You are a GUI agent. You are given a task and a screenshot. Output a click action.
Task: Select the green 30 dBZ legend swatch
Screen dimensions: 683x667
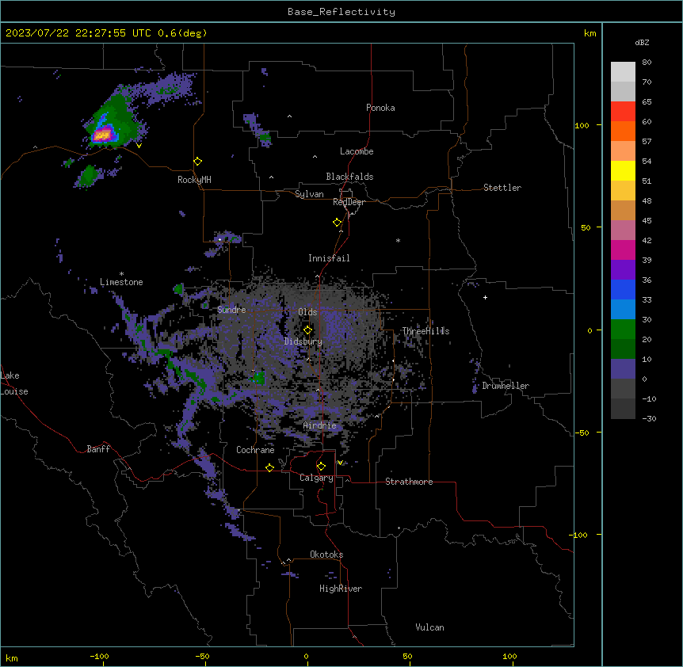pos(623,330)
